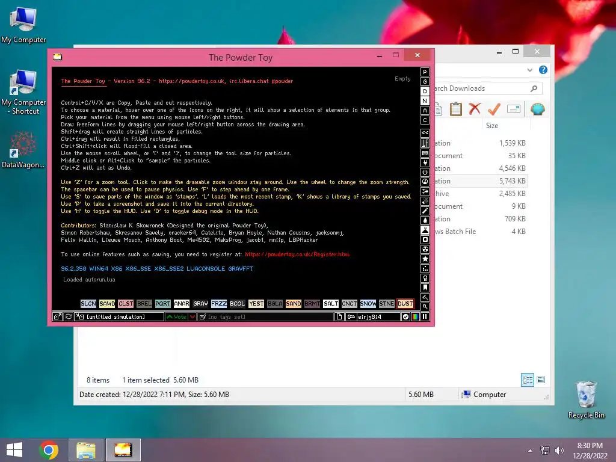Image resolution: width=616 pixels, height=462 pixels.
Task: Select the Force arrows category icon
Action: [425, 191]
